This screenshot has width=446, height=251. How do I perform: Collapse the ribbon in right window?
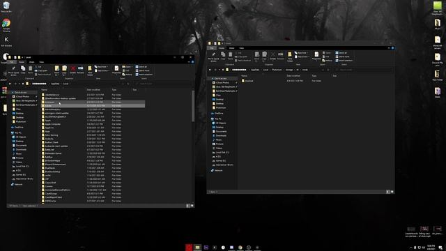[389, 48]
